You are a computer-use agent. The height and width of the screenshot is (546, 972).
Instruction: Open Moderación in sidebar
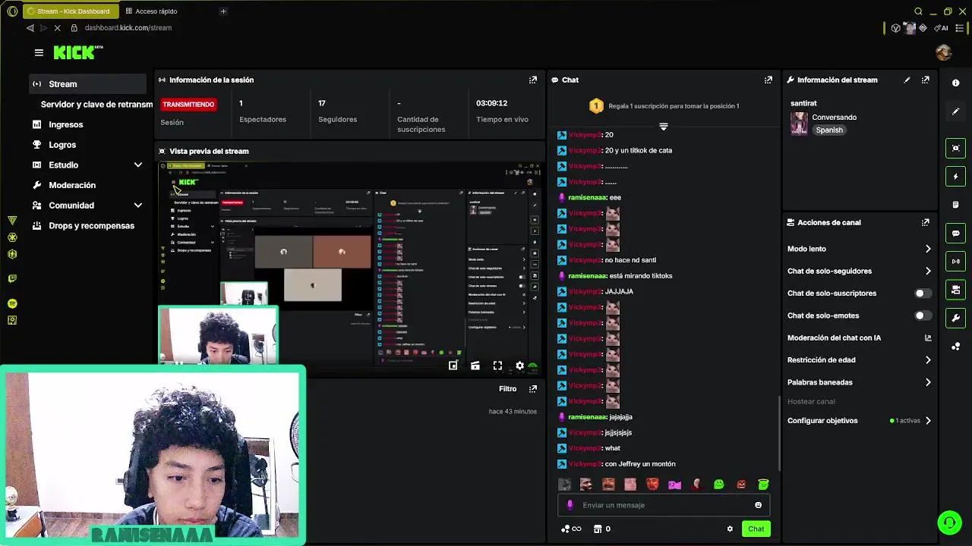(x=72, y=185)
